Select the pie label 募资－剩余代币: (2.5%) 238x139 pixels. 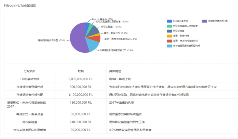pos(116,33)
